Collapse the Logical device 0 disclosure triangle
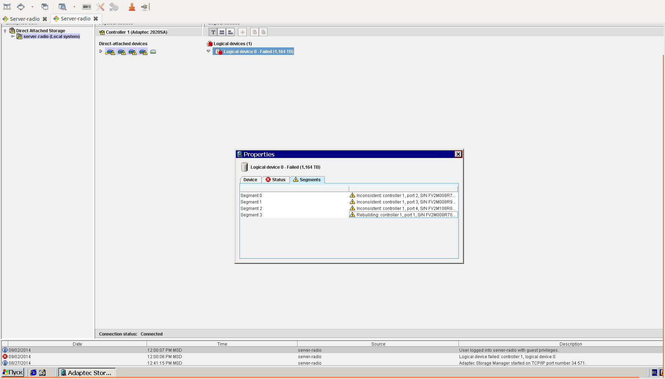The height and width of the screenshot is (379, 665). point(209,51)
